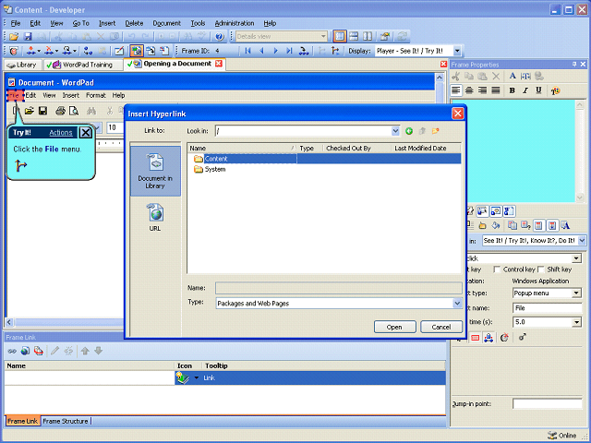Click the chain link icon in Frame Link
The image size is (591, 443).
click(x=12, y=351)
